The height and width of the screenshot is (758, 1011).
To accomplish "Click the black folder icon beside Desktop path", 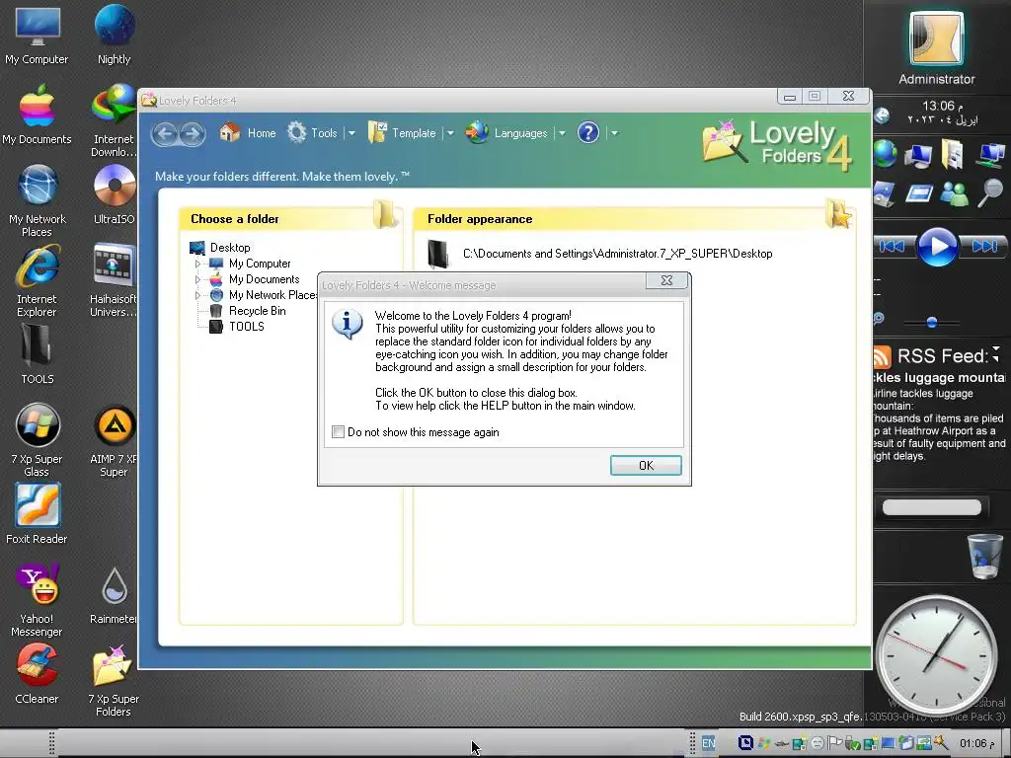I will 437,254.
